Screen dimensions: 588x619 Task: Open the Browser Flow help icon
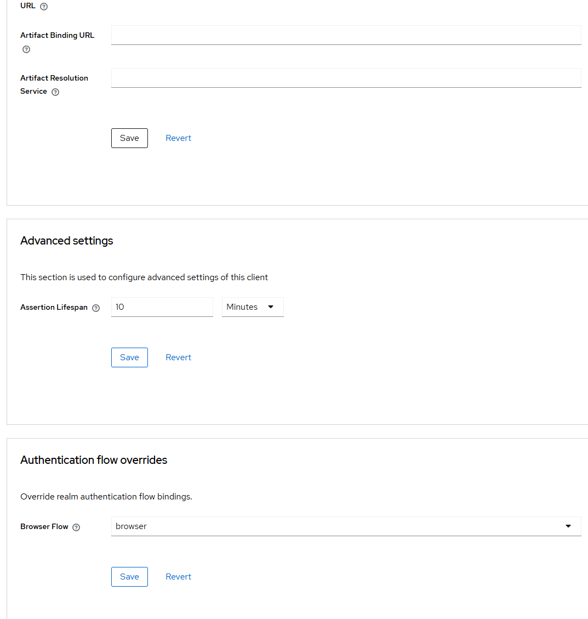[76, 527]
